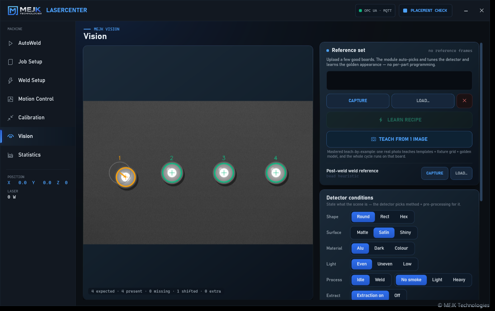Select Rect shape
The height and width of the screenshot is (311, 495).
point(385,217)
